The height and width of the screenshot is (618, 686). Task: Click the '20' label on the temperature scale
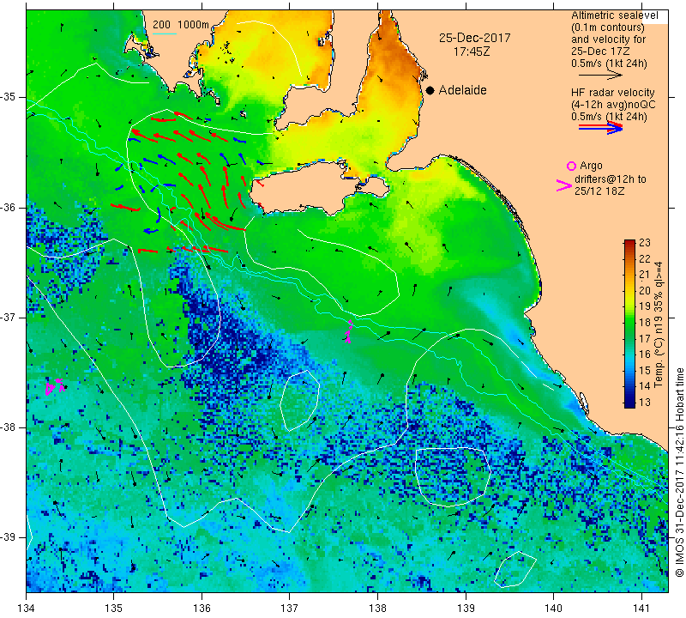tap(645, 290)
